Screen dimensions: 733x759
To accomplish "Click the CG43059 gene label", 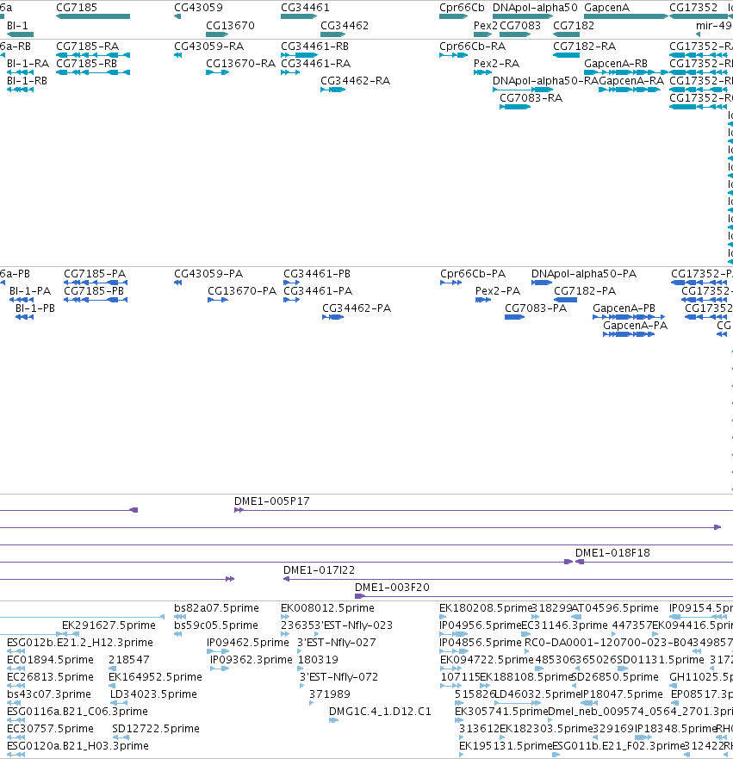I will [x=198, y=8].
